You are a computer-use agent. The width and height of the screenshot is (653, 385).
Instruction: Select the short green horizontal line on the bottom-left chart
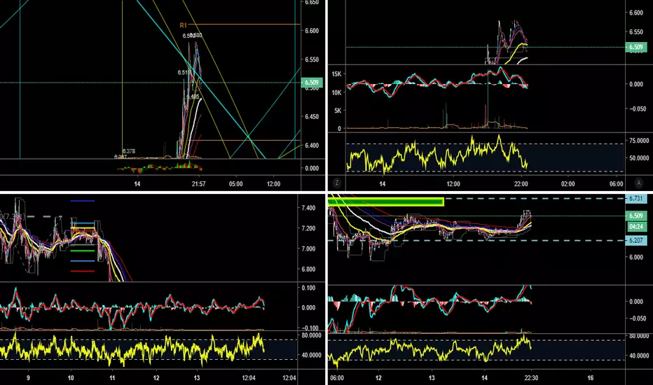83,251
